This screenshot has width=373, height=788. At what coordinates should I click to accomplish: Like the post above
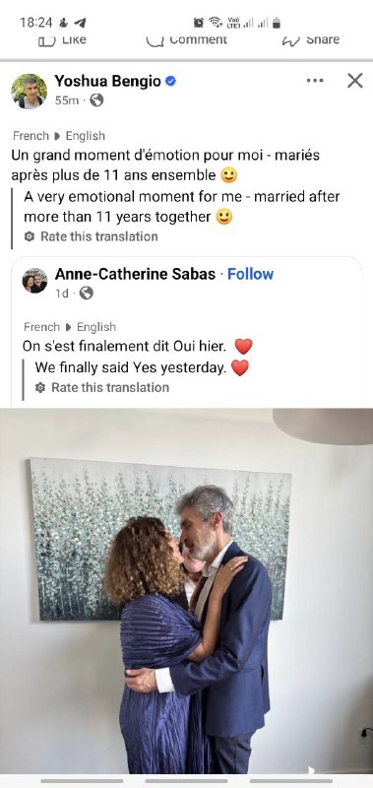point(62,39)
